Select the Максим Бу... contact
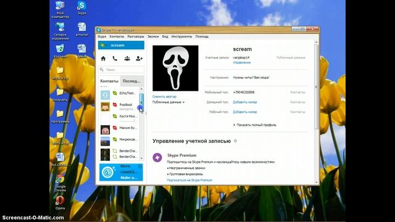This screenshot has width=395, height=222. [119, 129]
